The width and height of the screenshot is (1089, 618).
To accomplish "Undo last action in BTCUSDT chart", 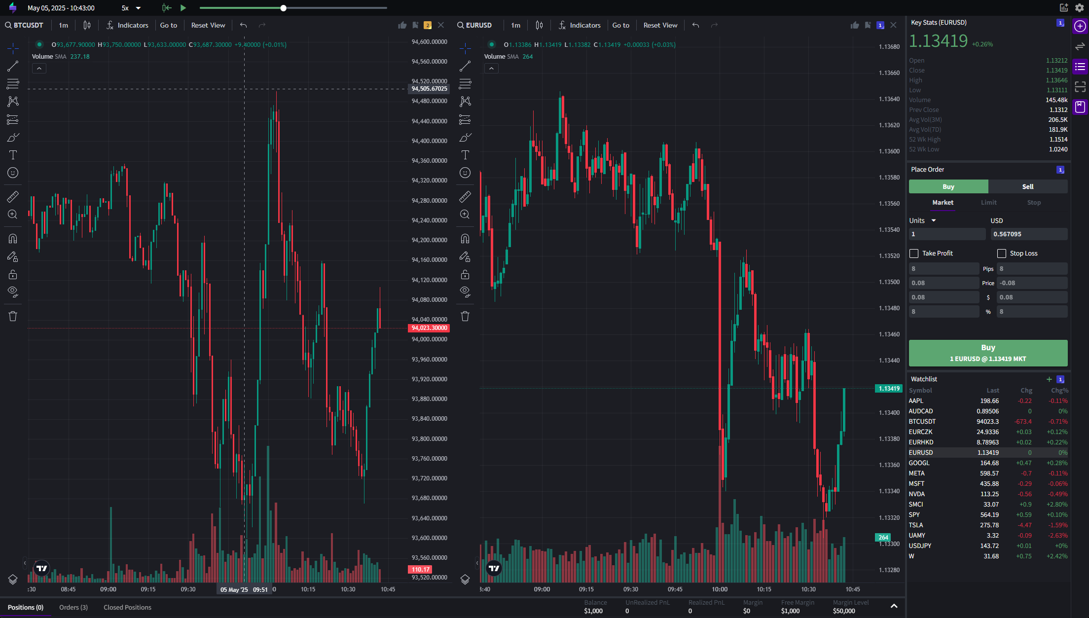I will point(243,25).
